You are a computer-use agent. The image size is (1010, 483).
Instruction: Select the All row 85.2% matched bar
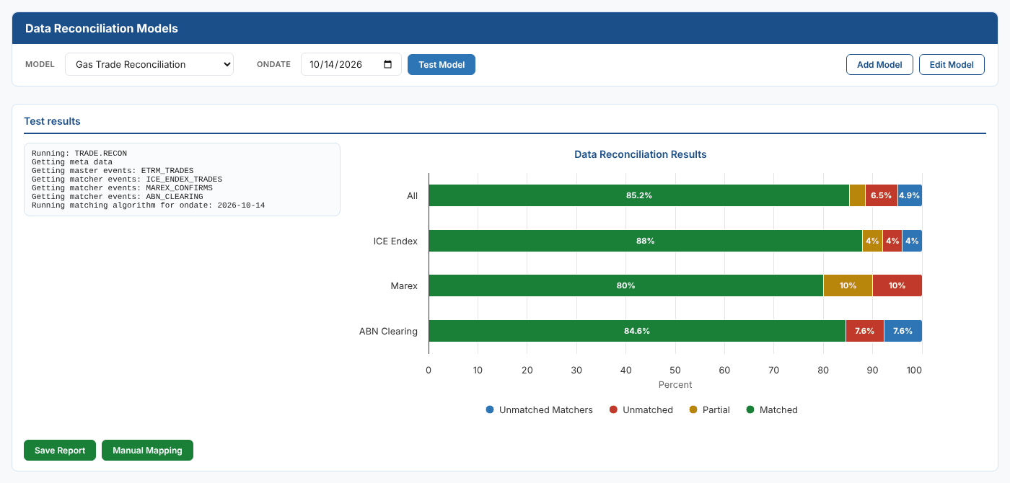[x=639, y=195]
